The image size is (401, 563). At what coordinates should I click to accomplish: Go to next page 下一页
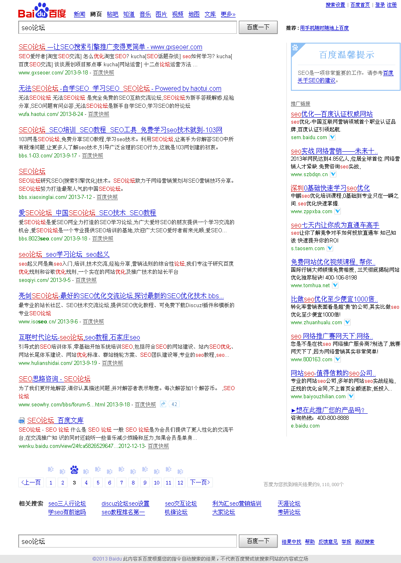tap(200, 482)
